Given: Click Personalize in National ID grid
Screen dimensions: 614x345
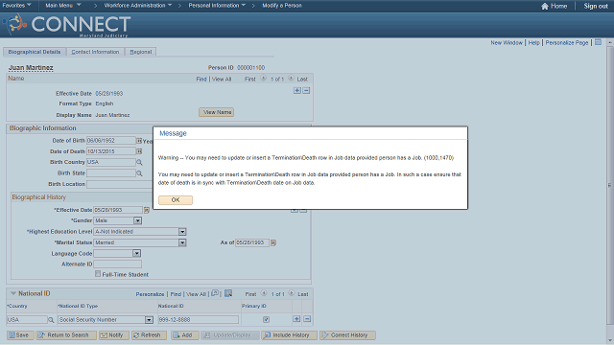Looking at the screenshot, I should click(150, 294).
